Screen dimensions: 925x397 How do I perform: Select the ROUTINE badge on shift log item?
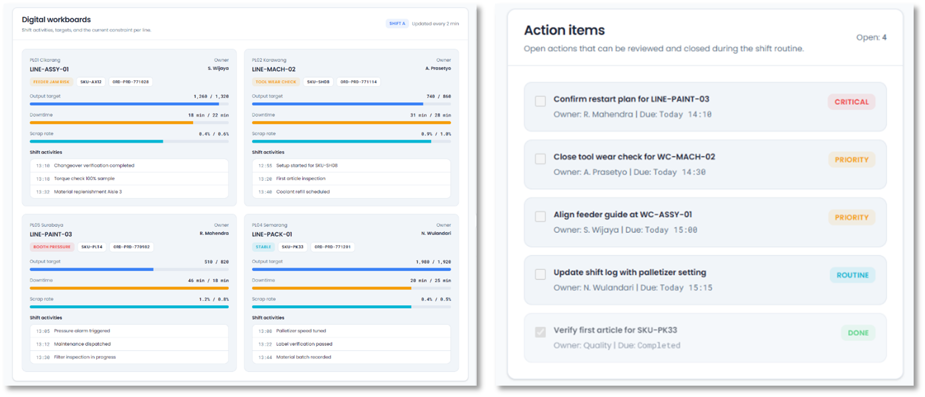click(x=852, y=275)
